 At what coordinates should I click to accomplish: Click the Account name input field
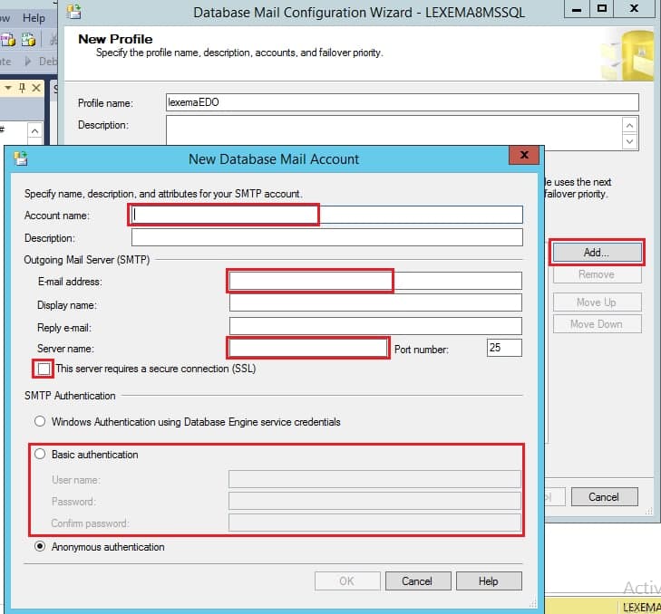coord(327,215)
